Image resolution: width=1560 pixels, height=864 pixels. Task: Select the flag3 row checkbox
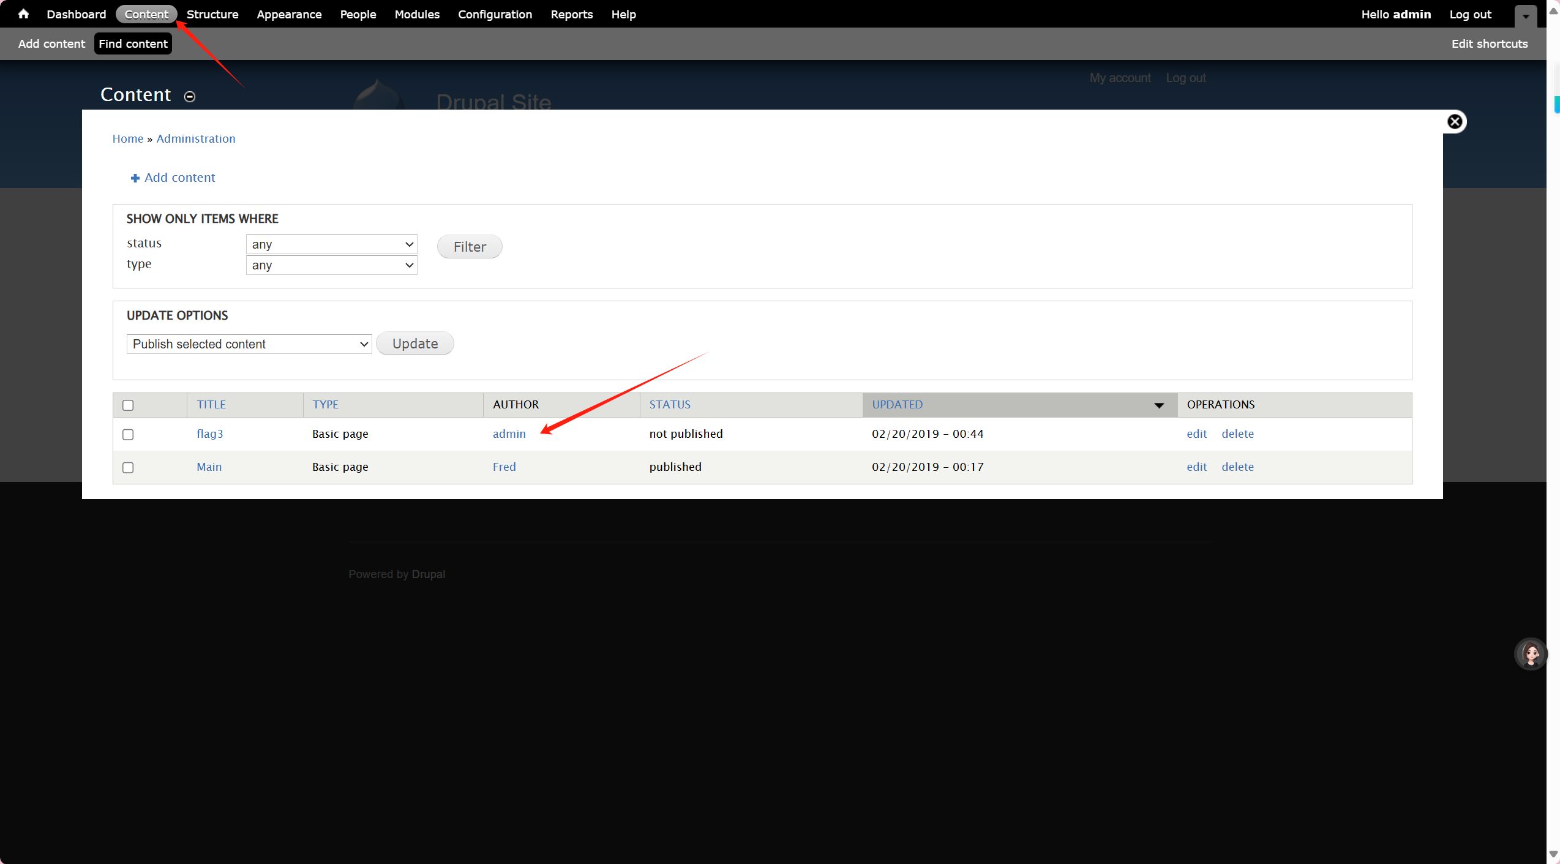[x=128, y=434]
